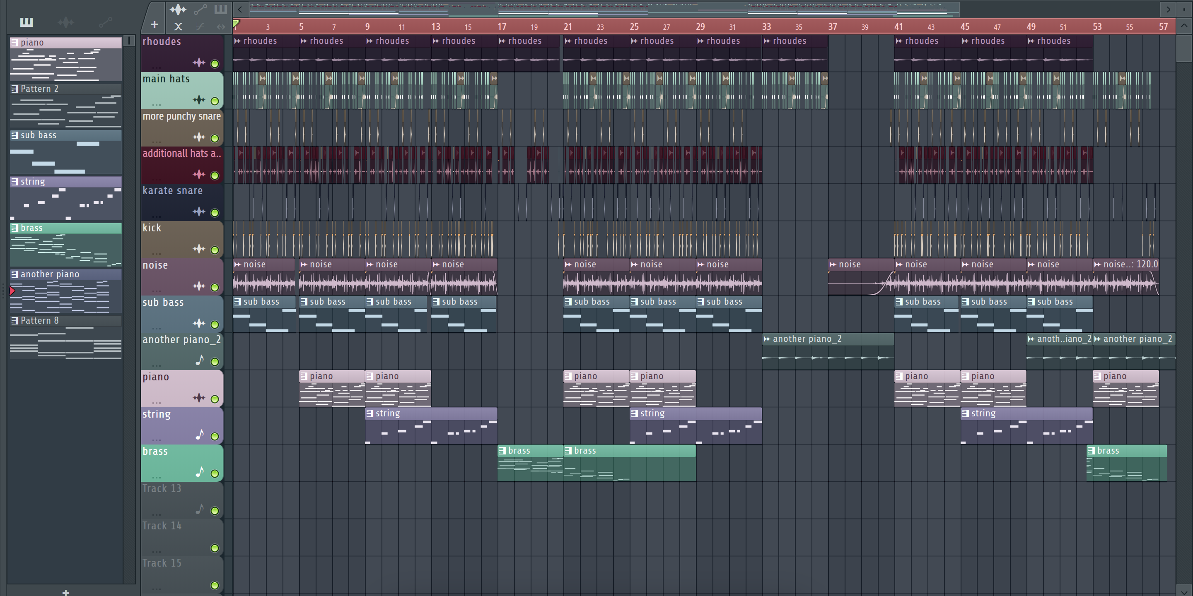Image resolution: width=1193 pixels, height=596 pixels.
Task: Click the waveform icon on piano track
Action: (x=199, y=397)
